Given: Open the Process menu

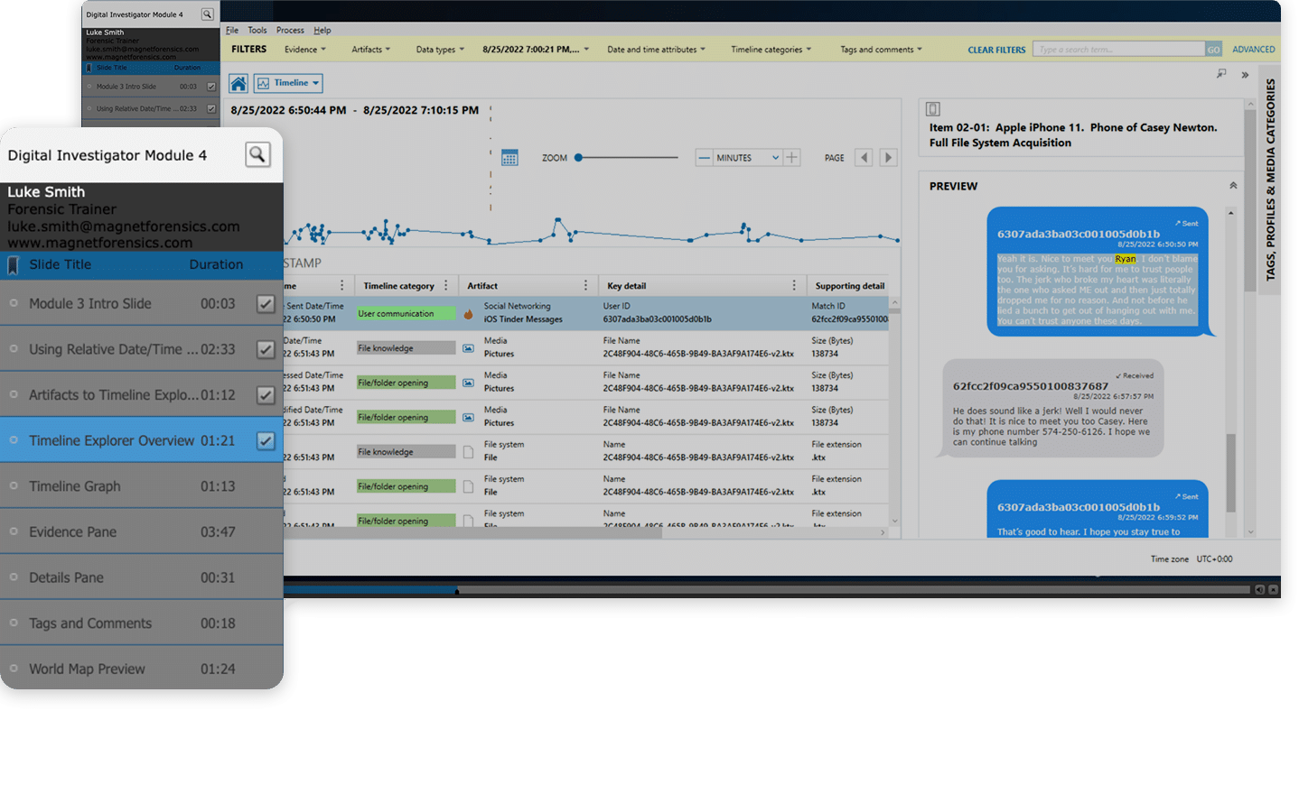Looking at the screenshot, I should click(x=290, y=30).
